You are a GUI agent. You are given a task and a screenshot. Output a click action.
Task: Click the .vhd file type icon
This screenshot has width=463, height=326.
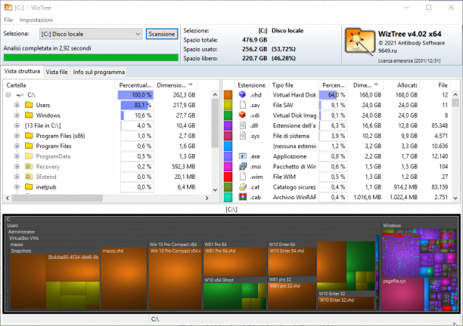pyautogui.click(x=242, y=94)
